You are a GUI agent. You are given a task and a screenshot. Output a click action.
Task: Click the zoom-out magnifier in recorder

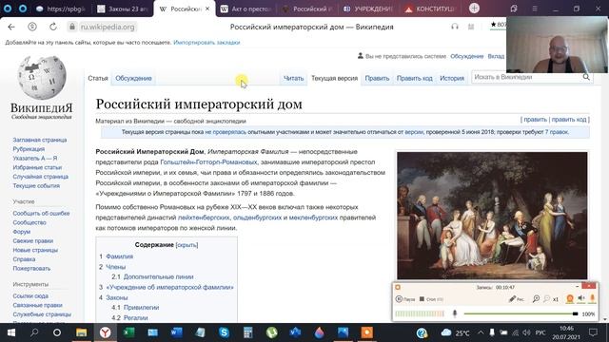546,298
